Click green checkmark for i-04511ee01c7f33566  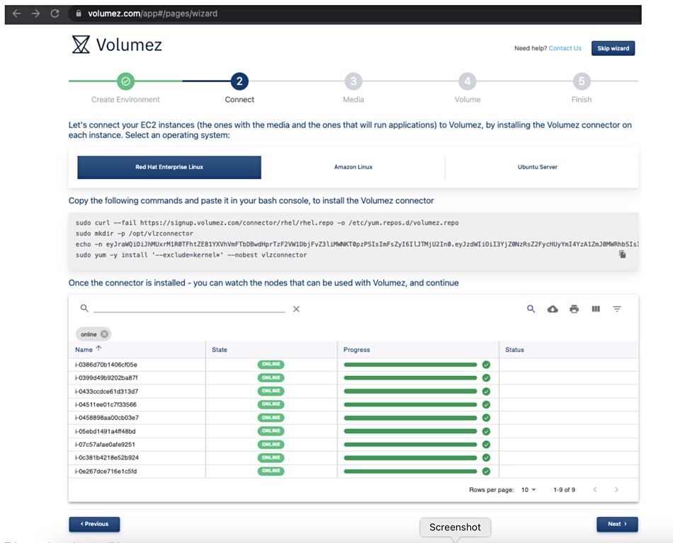[x=486, y=404]
